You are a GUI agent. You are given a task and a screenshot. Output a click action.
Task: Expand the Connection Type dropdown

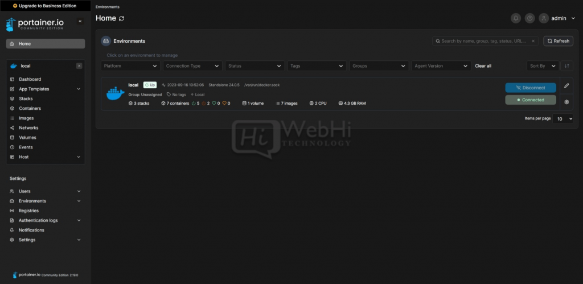[x=192, y=66]
